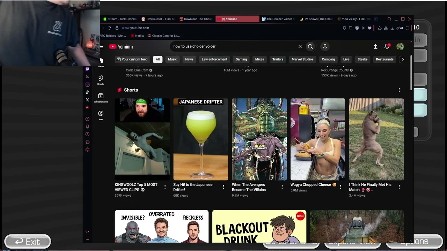The height and width of the screenshot is (251, 447).
Task: Select the Gaming filter chip
Action: 241,59
